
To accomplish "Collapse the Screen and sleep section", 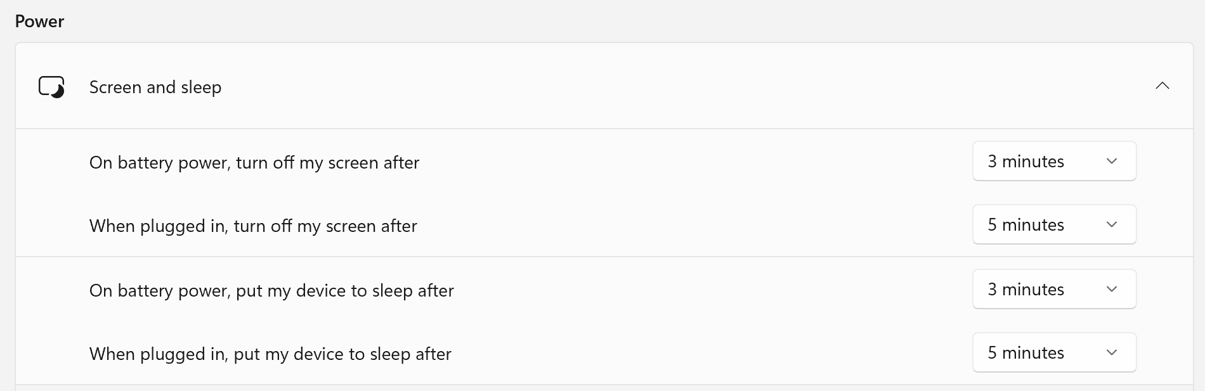I will (1162, 86).
